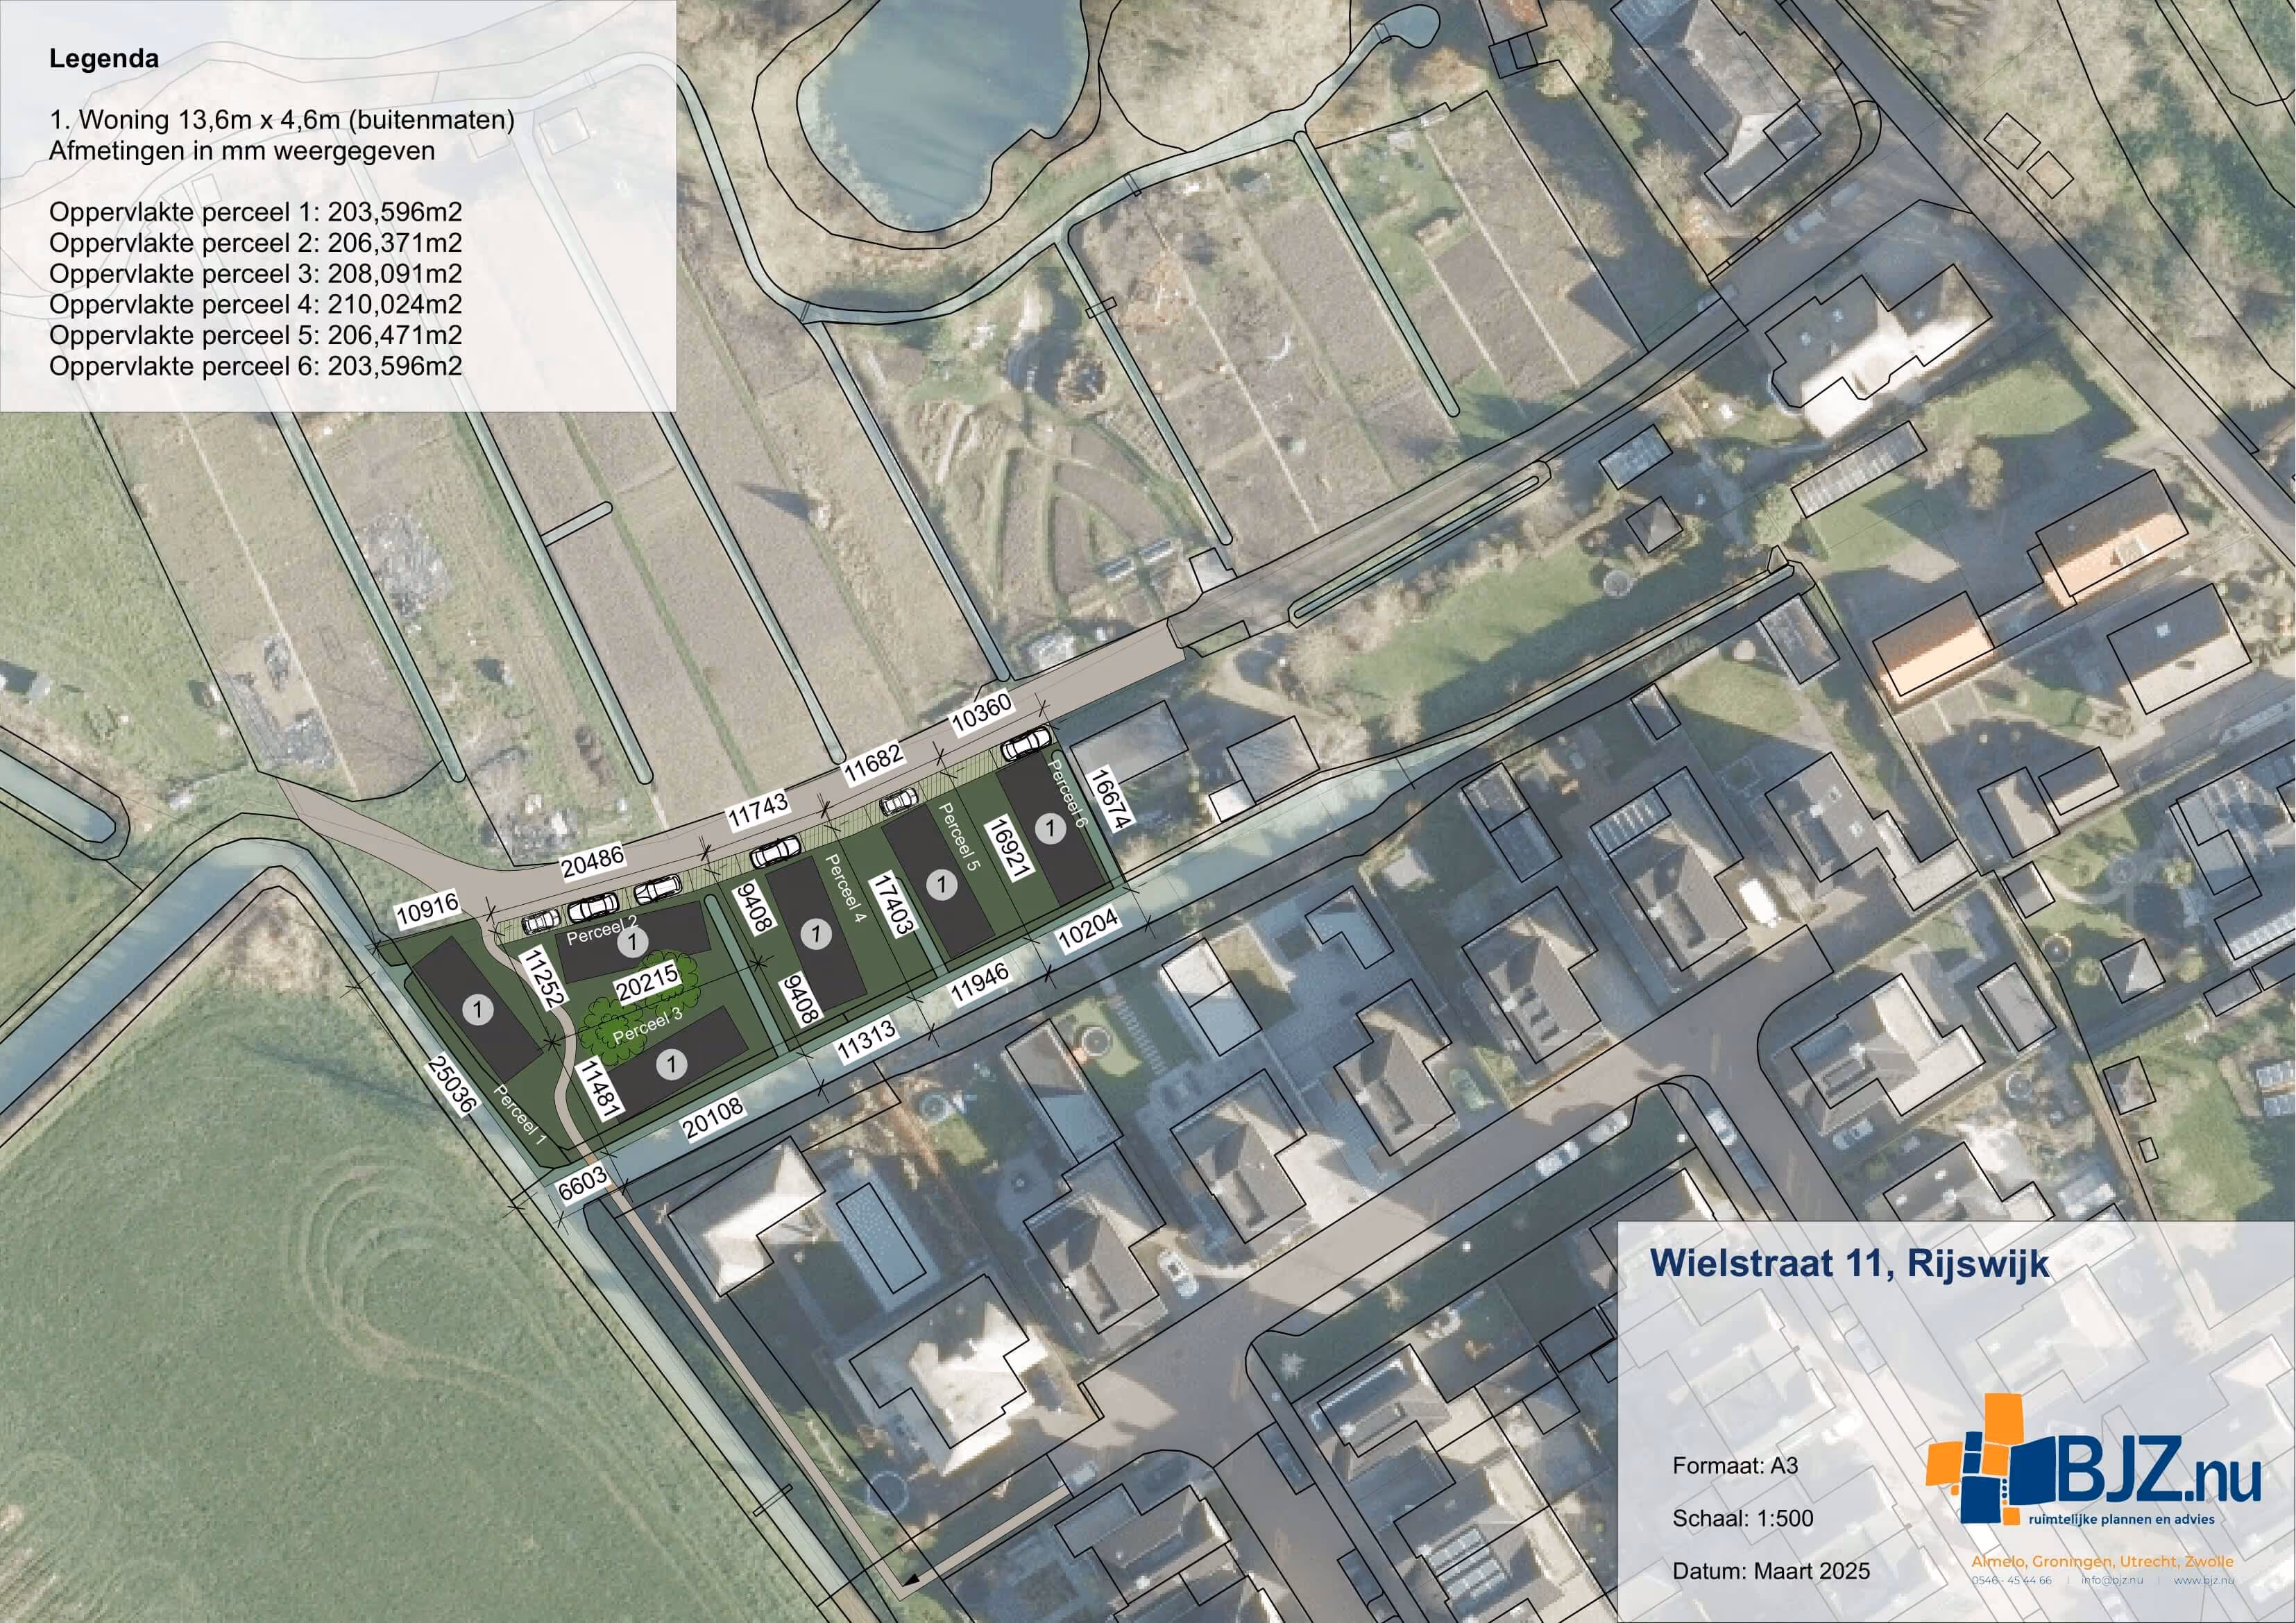The width and height of the screenshot is (2296, 1623).
Task: Click the 16674 dimension label
Action: [1109, 798]
